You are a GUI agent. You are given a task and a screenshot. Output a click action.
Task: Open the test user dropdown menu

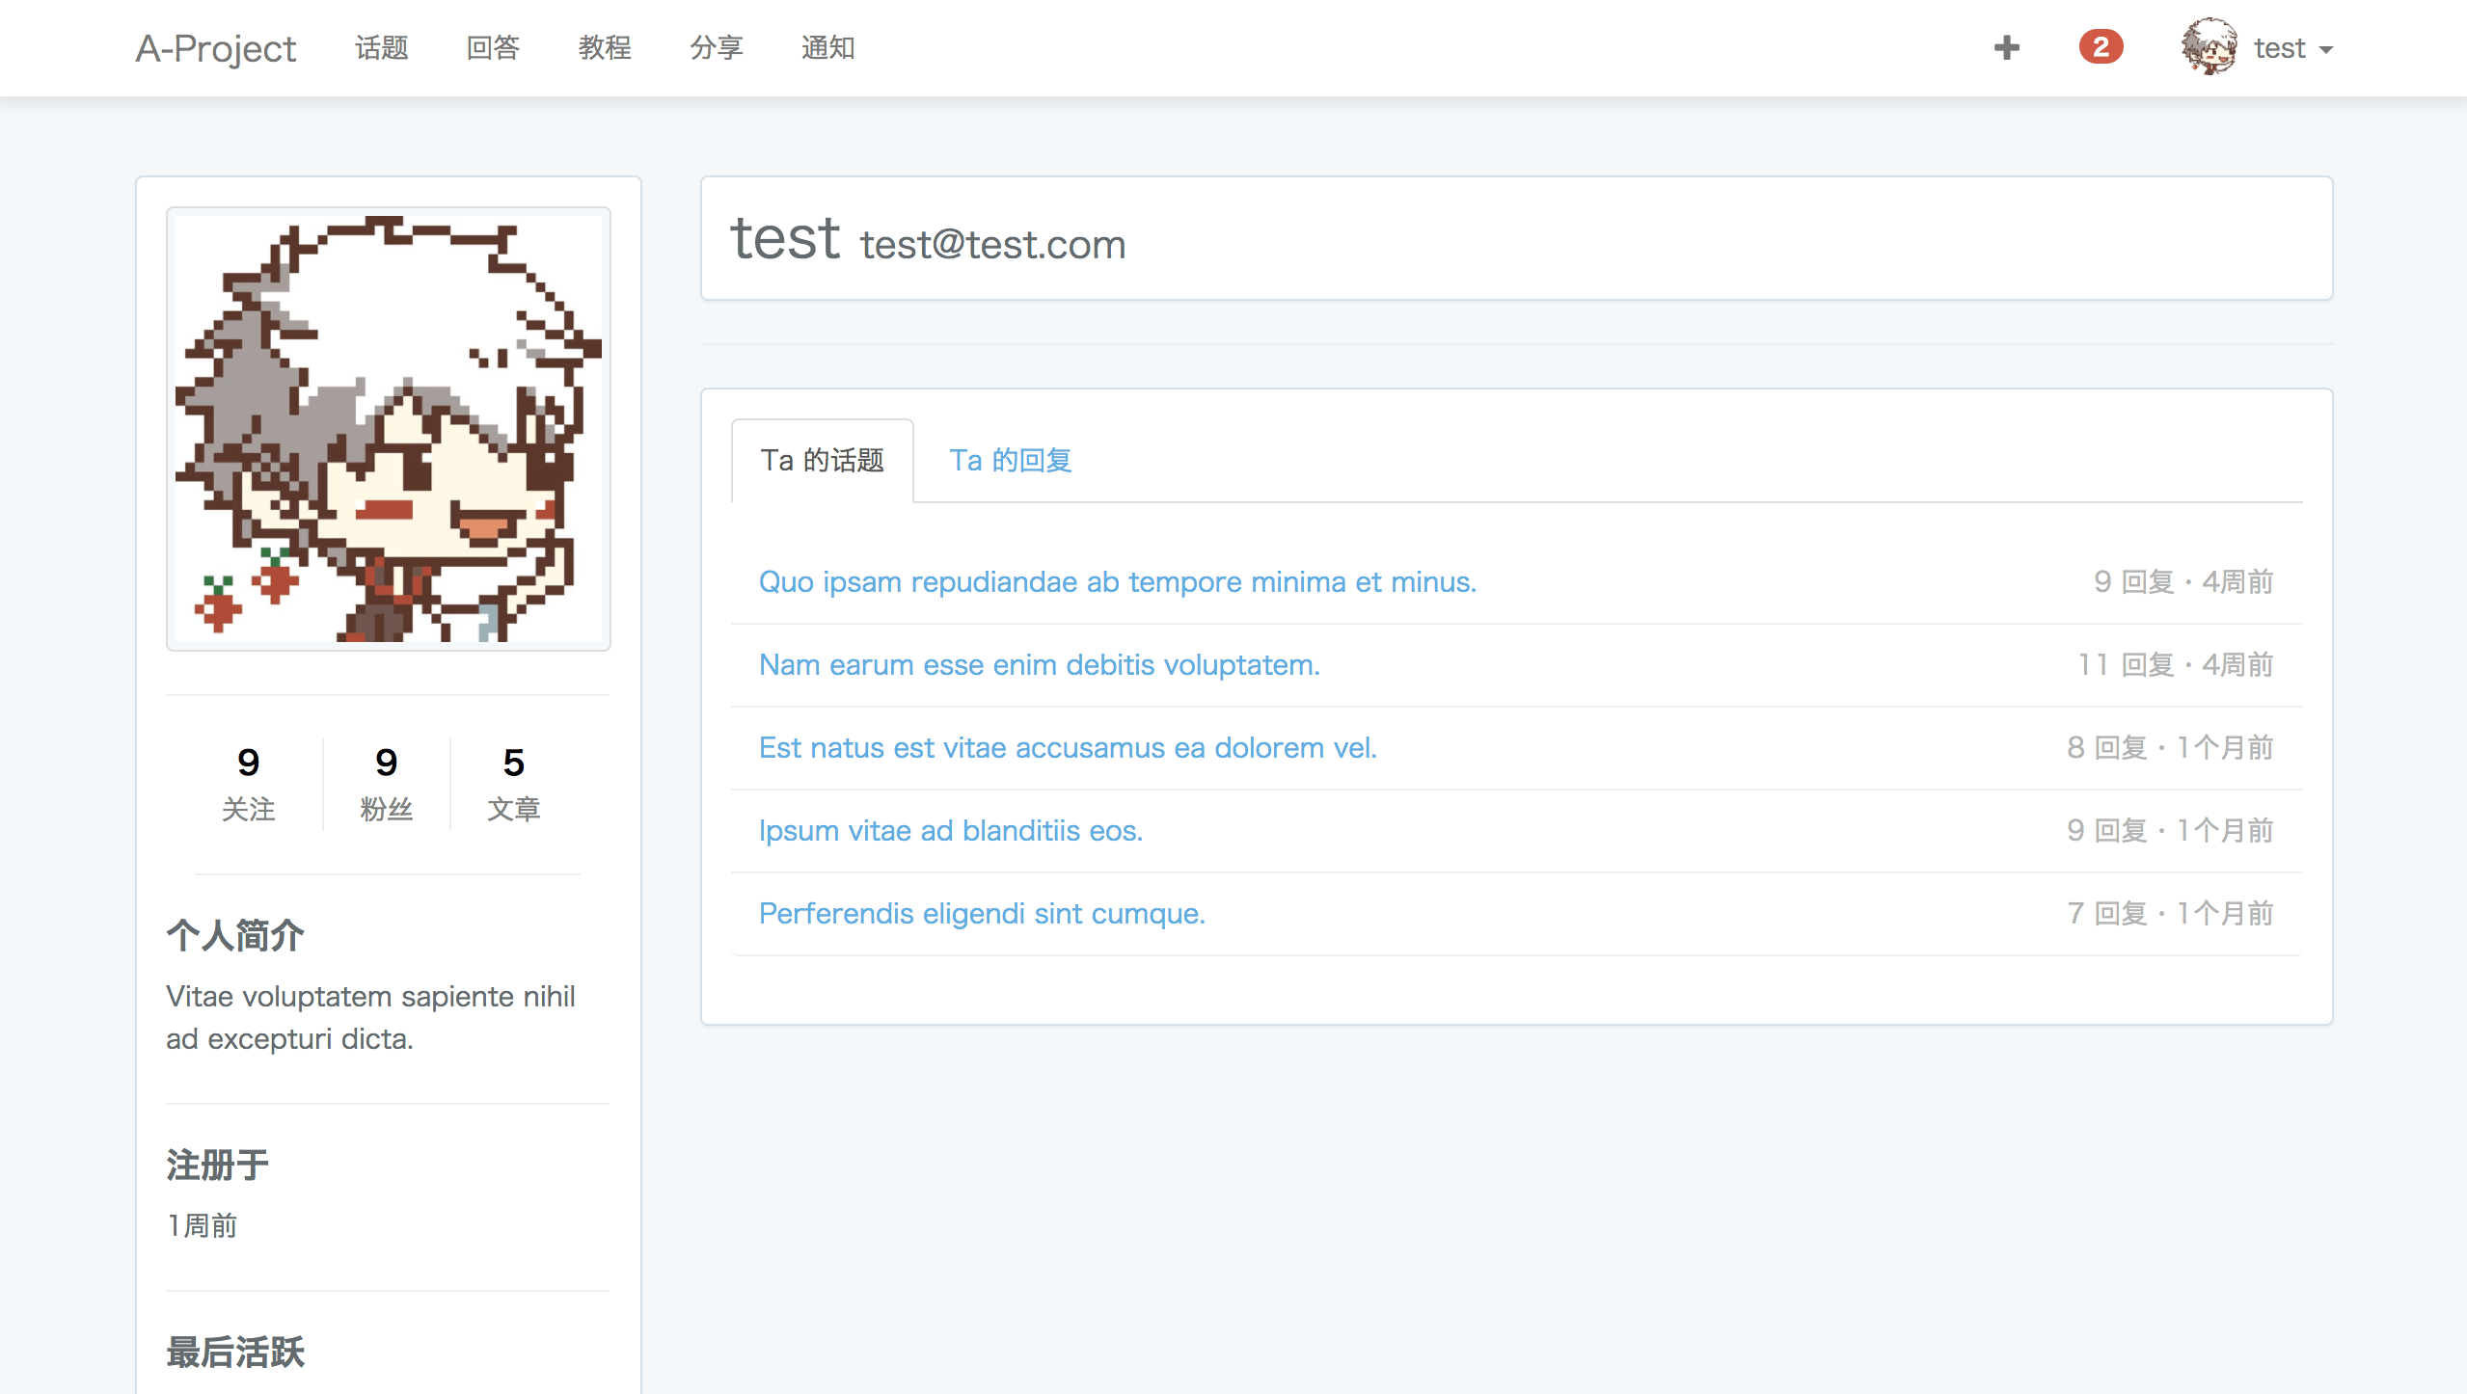(2278, 47)
